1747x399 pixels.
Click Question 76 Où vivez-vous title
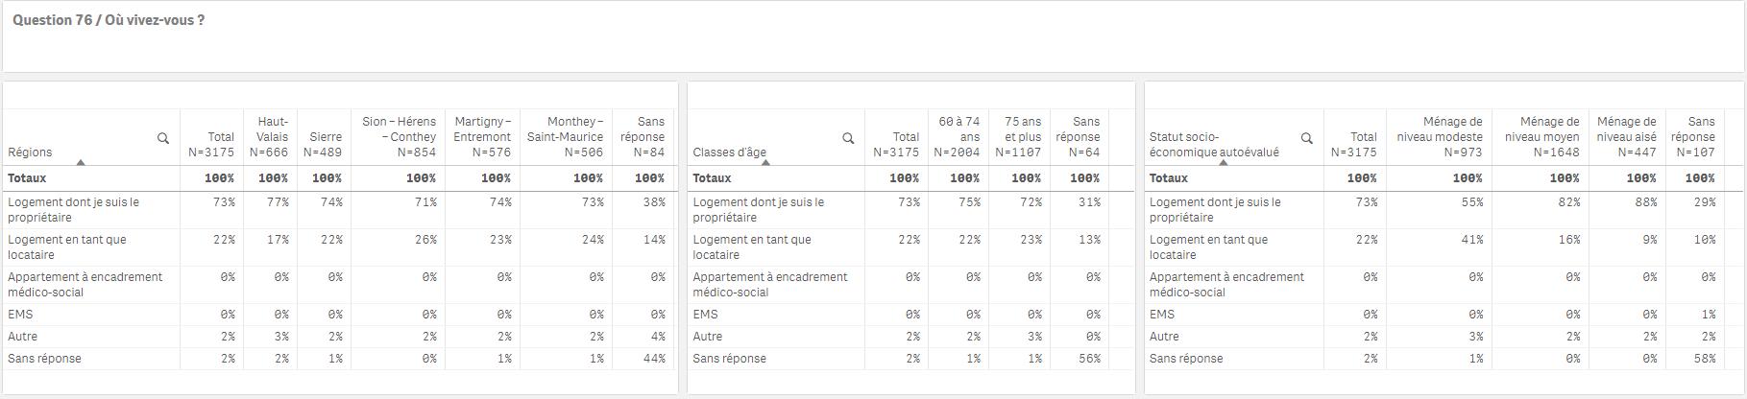[109, 20]
